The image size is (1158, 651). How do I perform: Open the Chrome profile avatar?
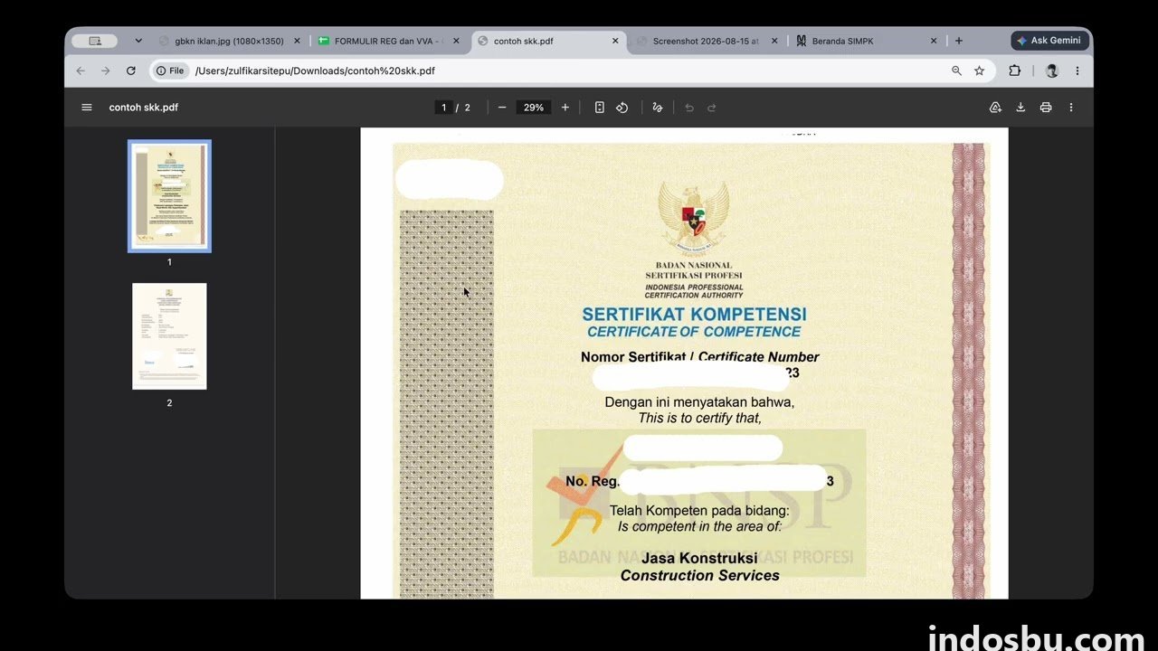pyautogui.click(x=1051, y=71)
